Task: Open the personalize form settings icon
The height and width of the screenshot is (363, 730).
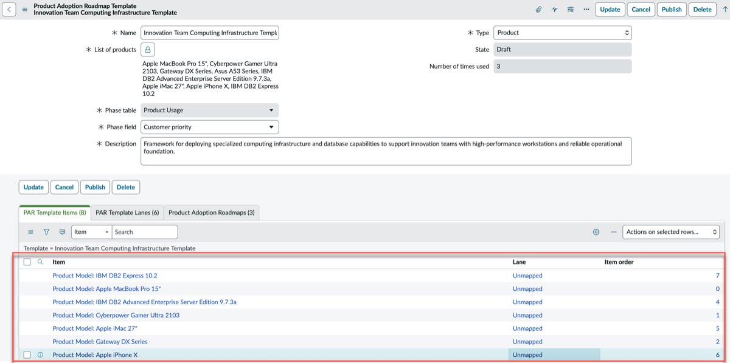Action: 570,9
